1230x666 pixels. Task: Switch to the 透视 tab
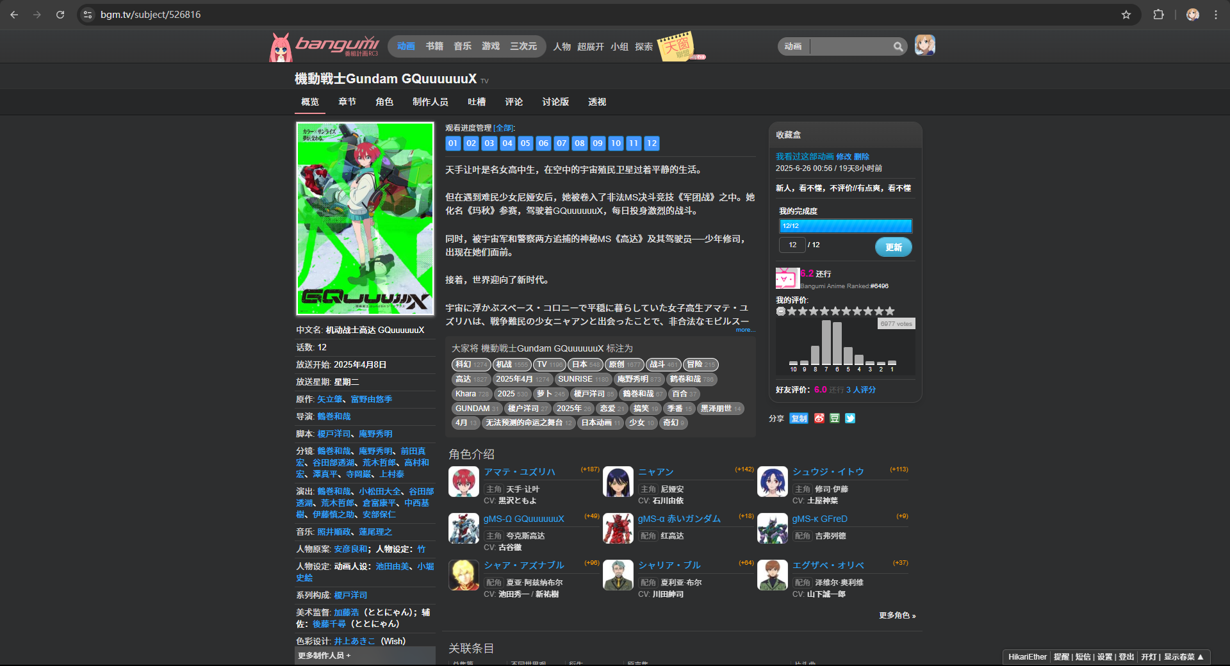click(x=597, y=102)
